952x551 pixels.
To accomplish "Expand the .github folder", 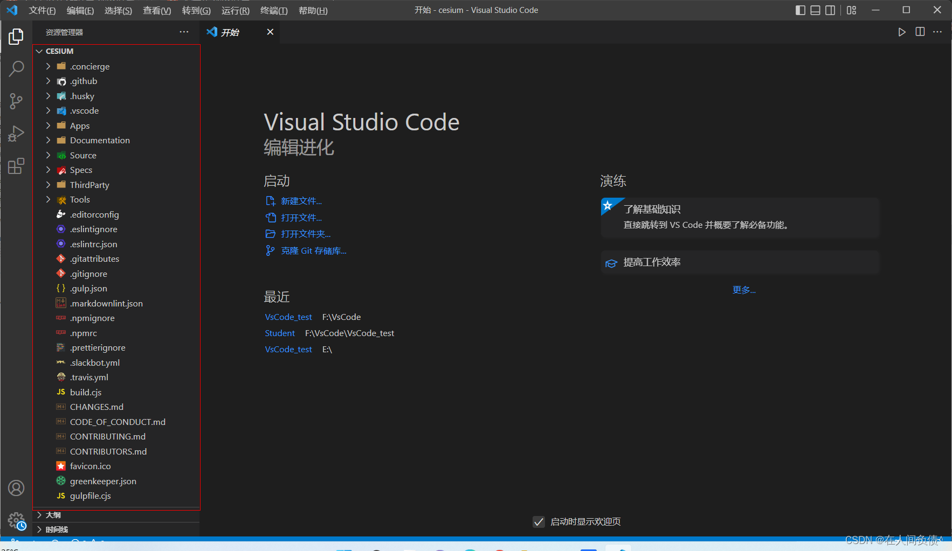I will pos(48,81).
